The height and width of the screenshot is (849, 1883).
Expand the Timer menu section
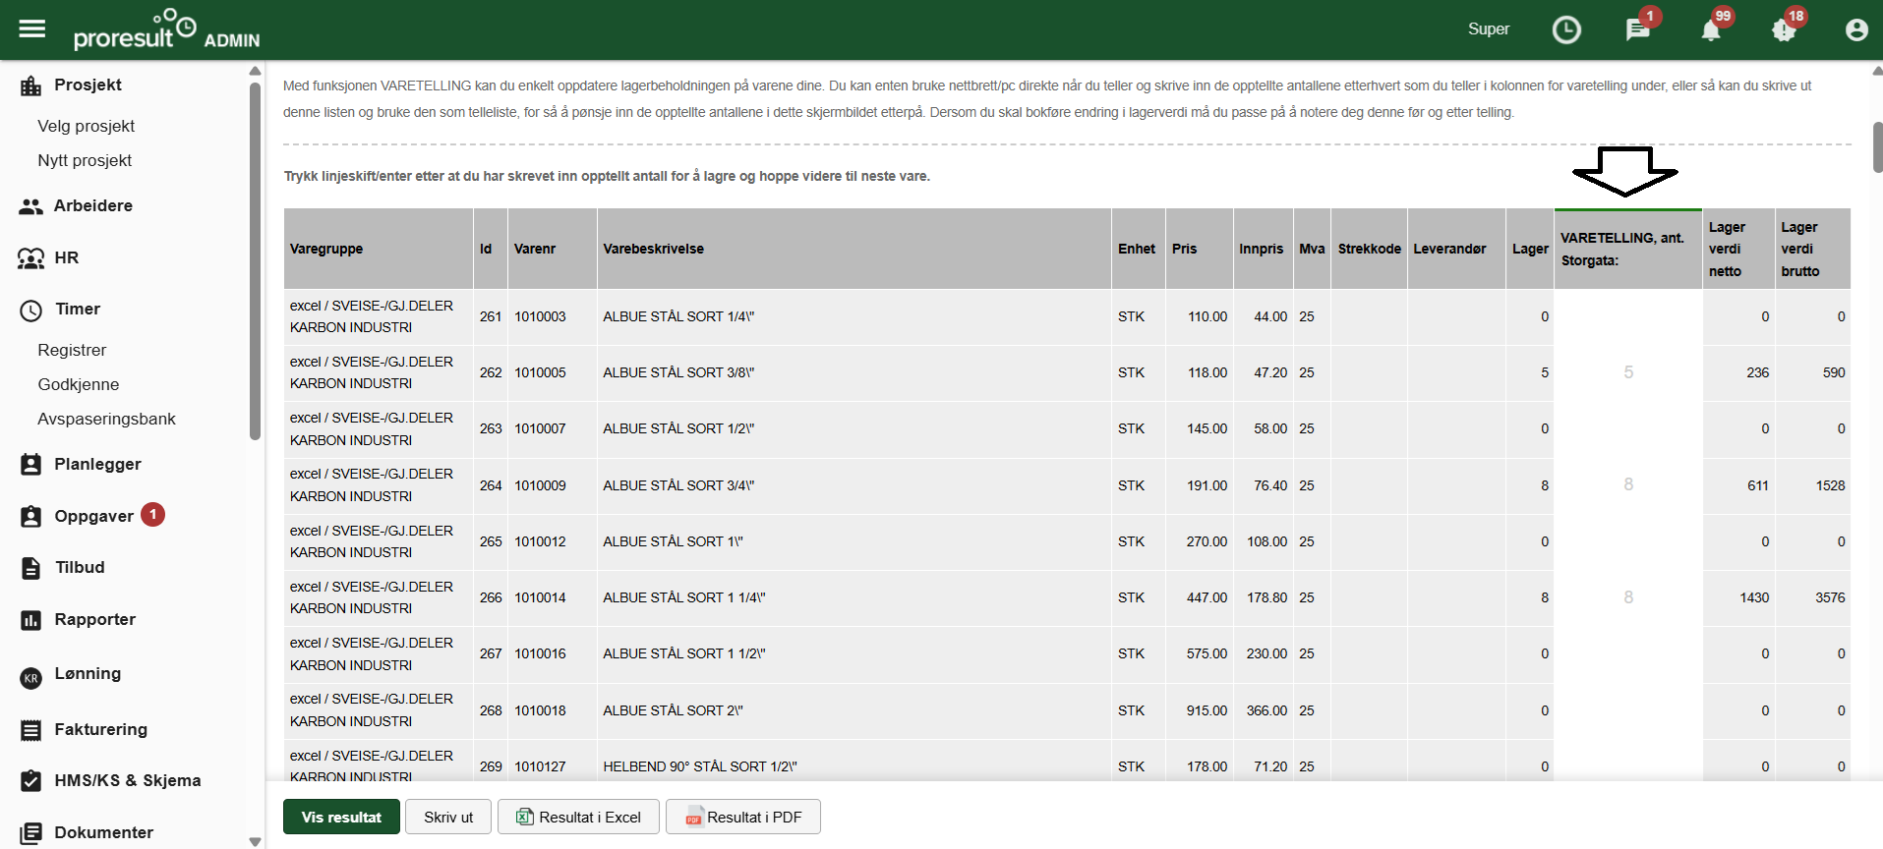coord(77,310)
